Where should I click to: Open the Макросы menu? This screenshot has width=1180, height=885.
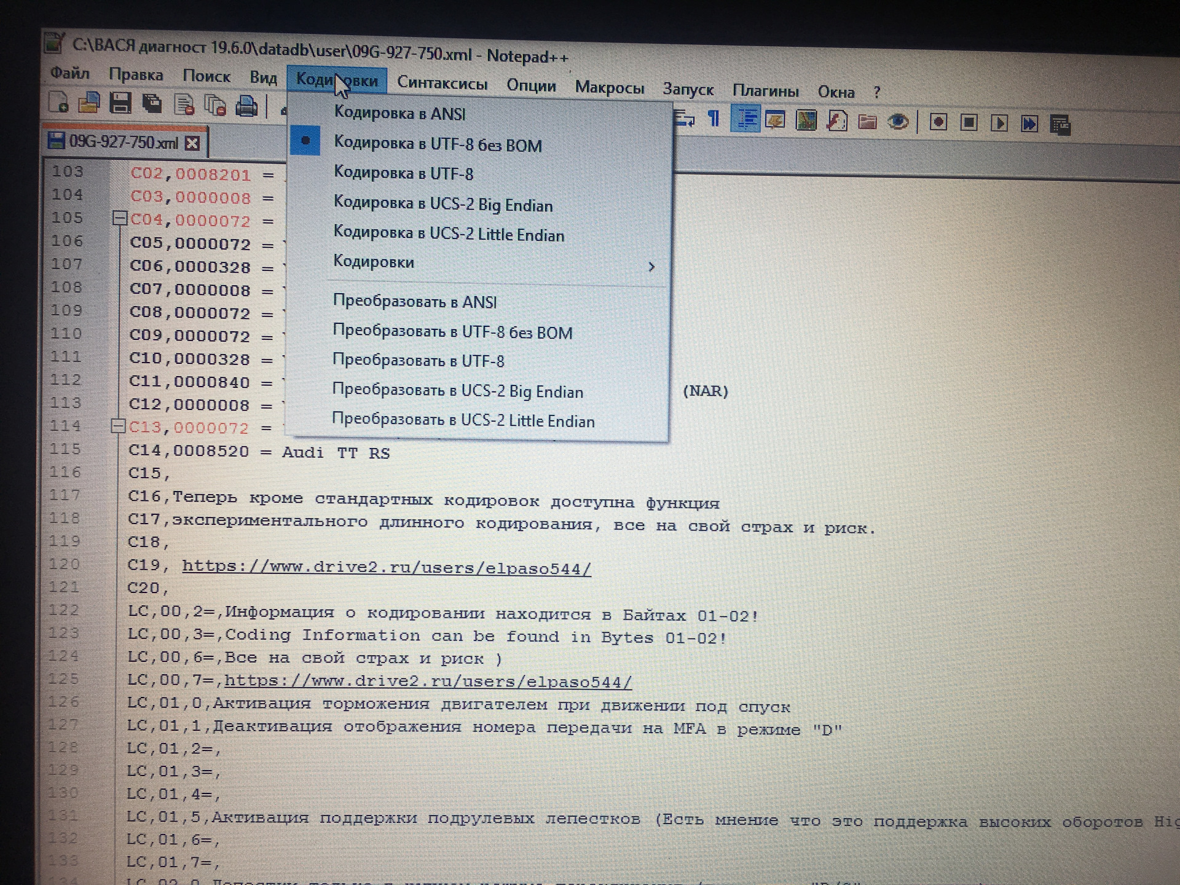click(x=610, y=88)
